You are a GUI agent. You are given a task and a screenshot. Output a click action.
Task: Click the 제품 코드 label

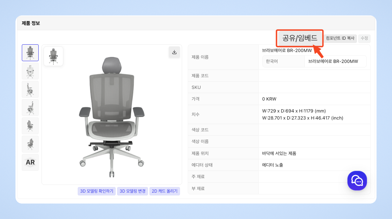[200, 76]
